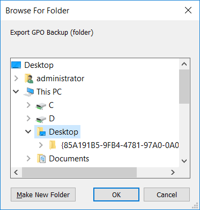Expand the Documents folder node

[x=28, y=159]
